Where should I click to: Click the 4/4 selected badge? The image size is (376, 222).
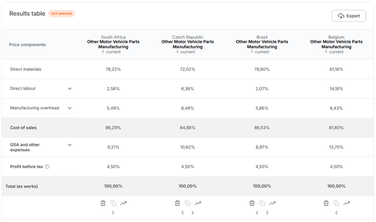coord(62,13)
